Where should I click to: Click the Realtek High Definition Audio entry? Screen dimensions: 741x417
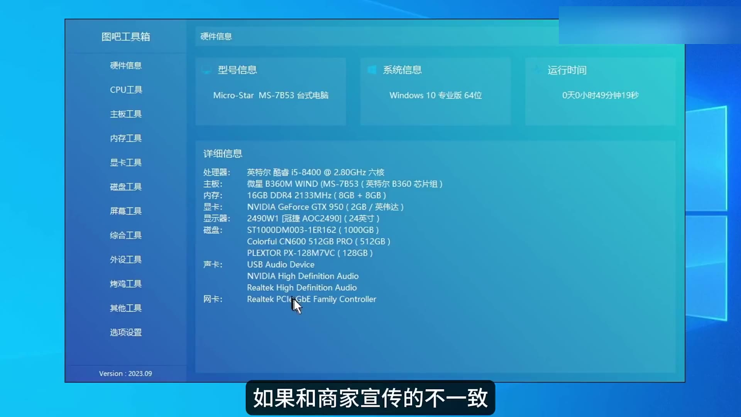coord(302,287)
